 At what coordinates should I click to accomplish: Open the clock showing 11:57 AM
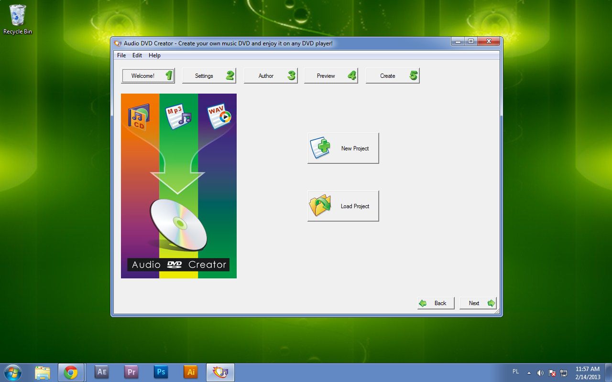coord(588,372)
